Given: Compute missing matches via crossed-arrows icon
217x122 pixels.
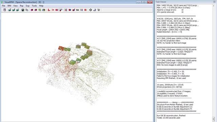Looking at the screenshot, I should tap(66, 10).
